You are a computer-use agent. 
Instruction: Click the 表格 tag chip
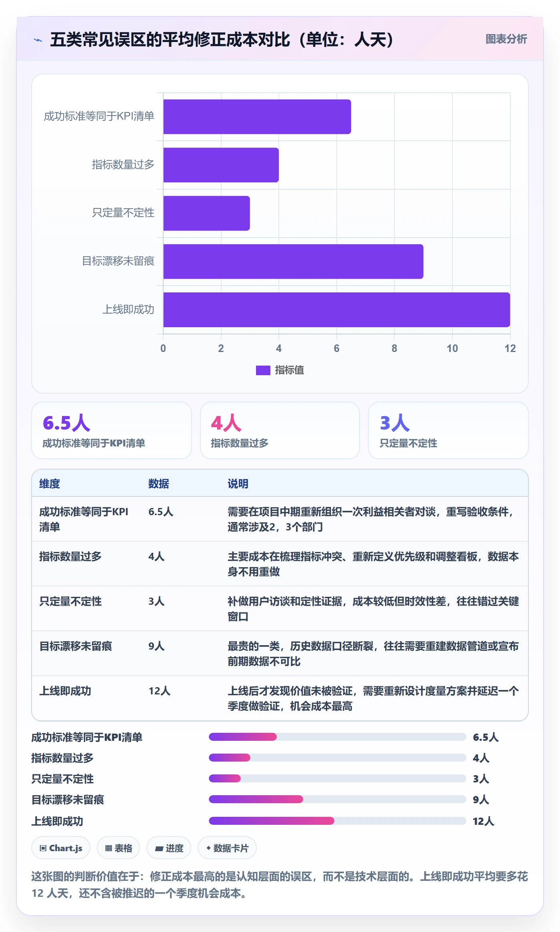click(x=118, y=848)
